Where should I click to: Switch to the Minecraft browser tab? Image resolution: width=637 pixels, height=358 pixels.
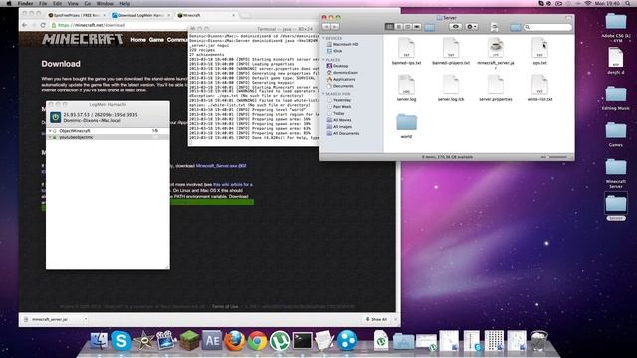tap(206, 15)
